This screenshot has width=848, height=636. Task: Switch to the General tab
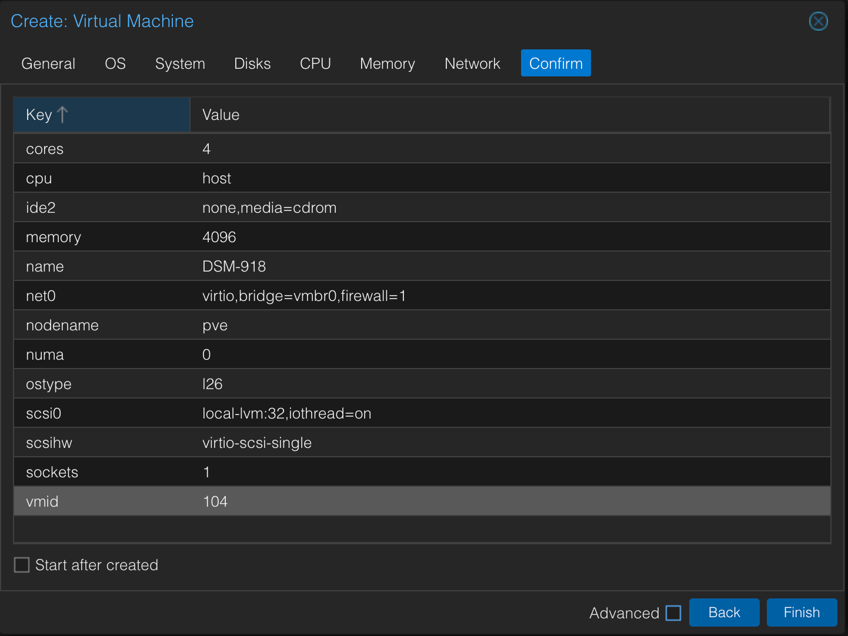48,63
